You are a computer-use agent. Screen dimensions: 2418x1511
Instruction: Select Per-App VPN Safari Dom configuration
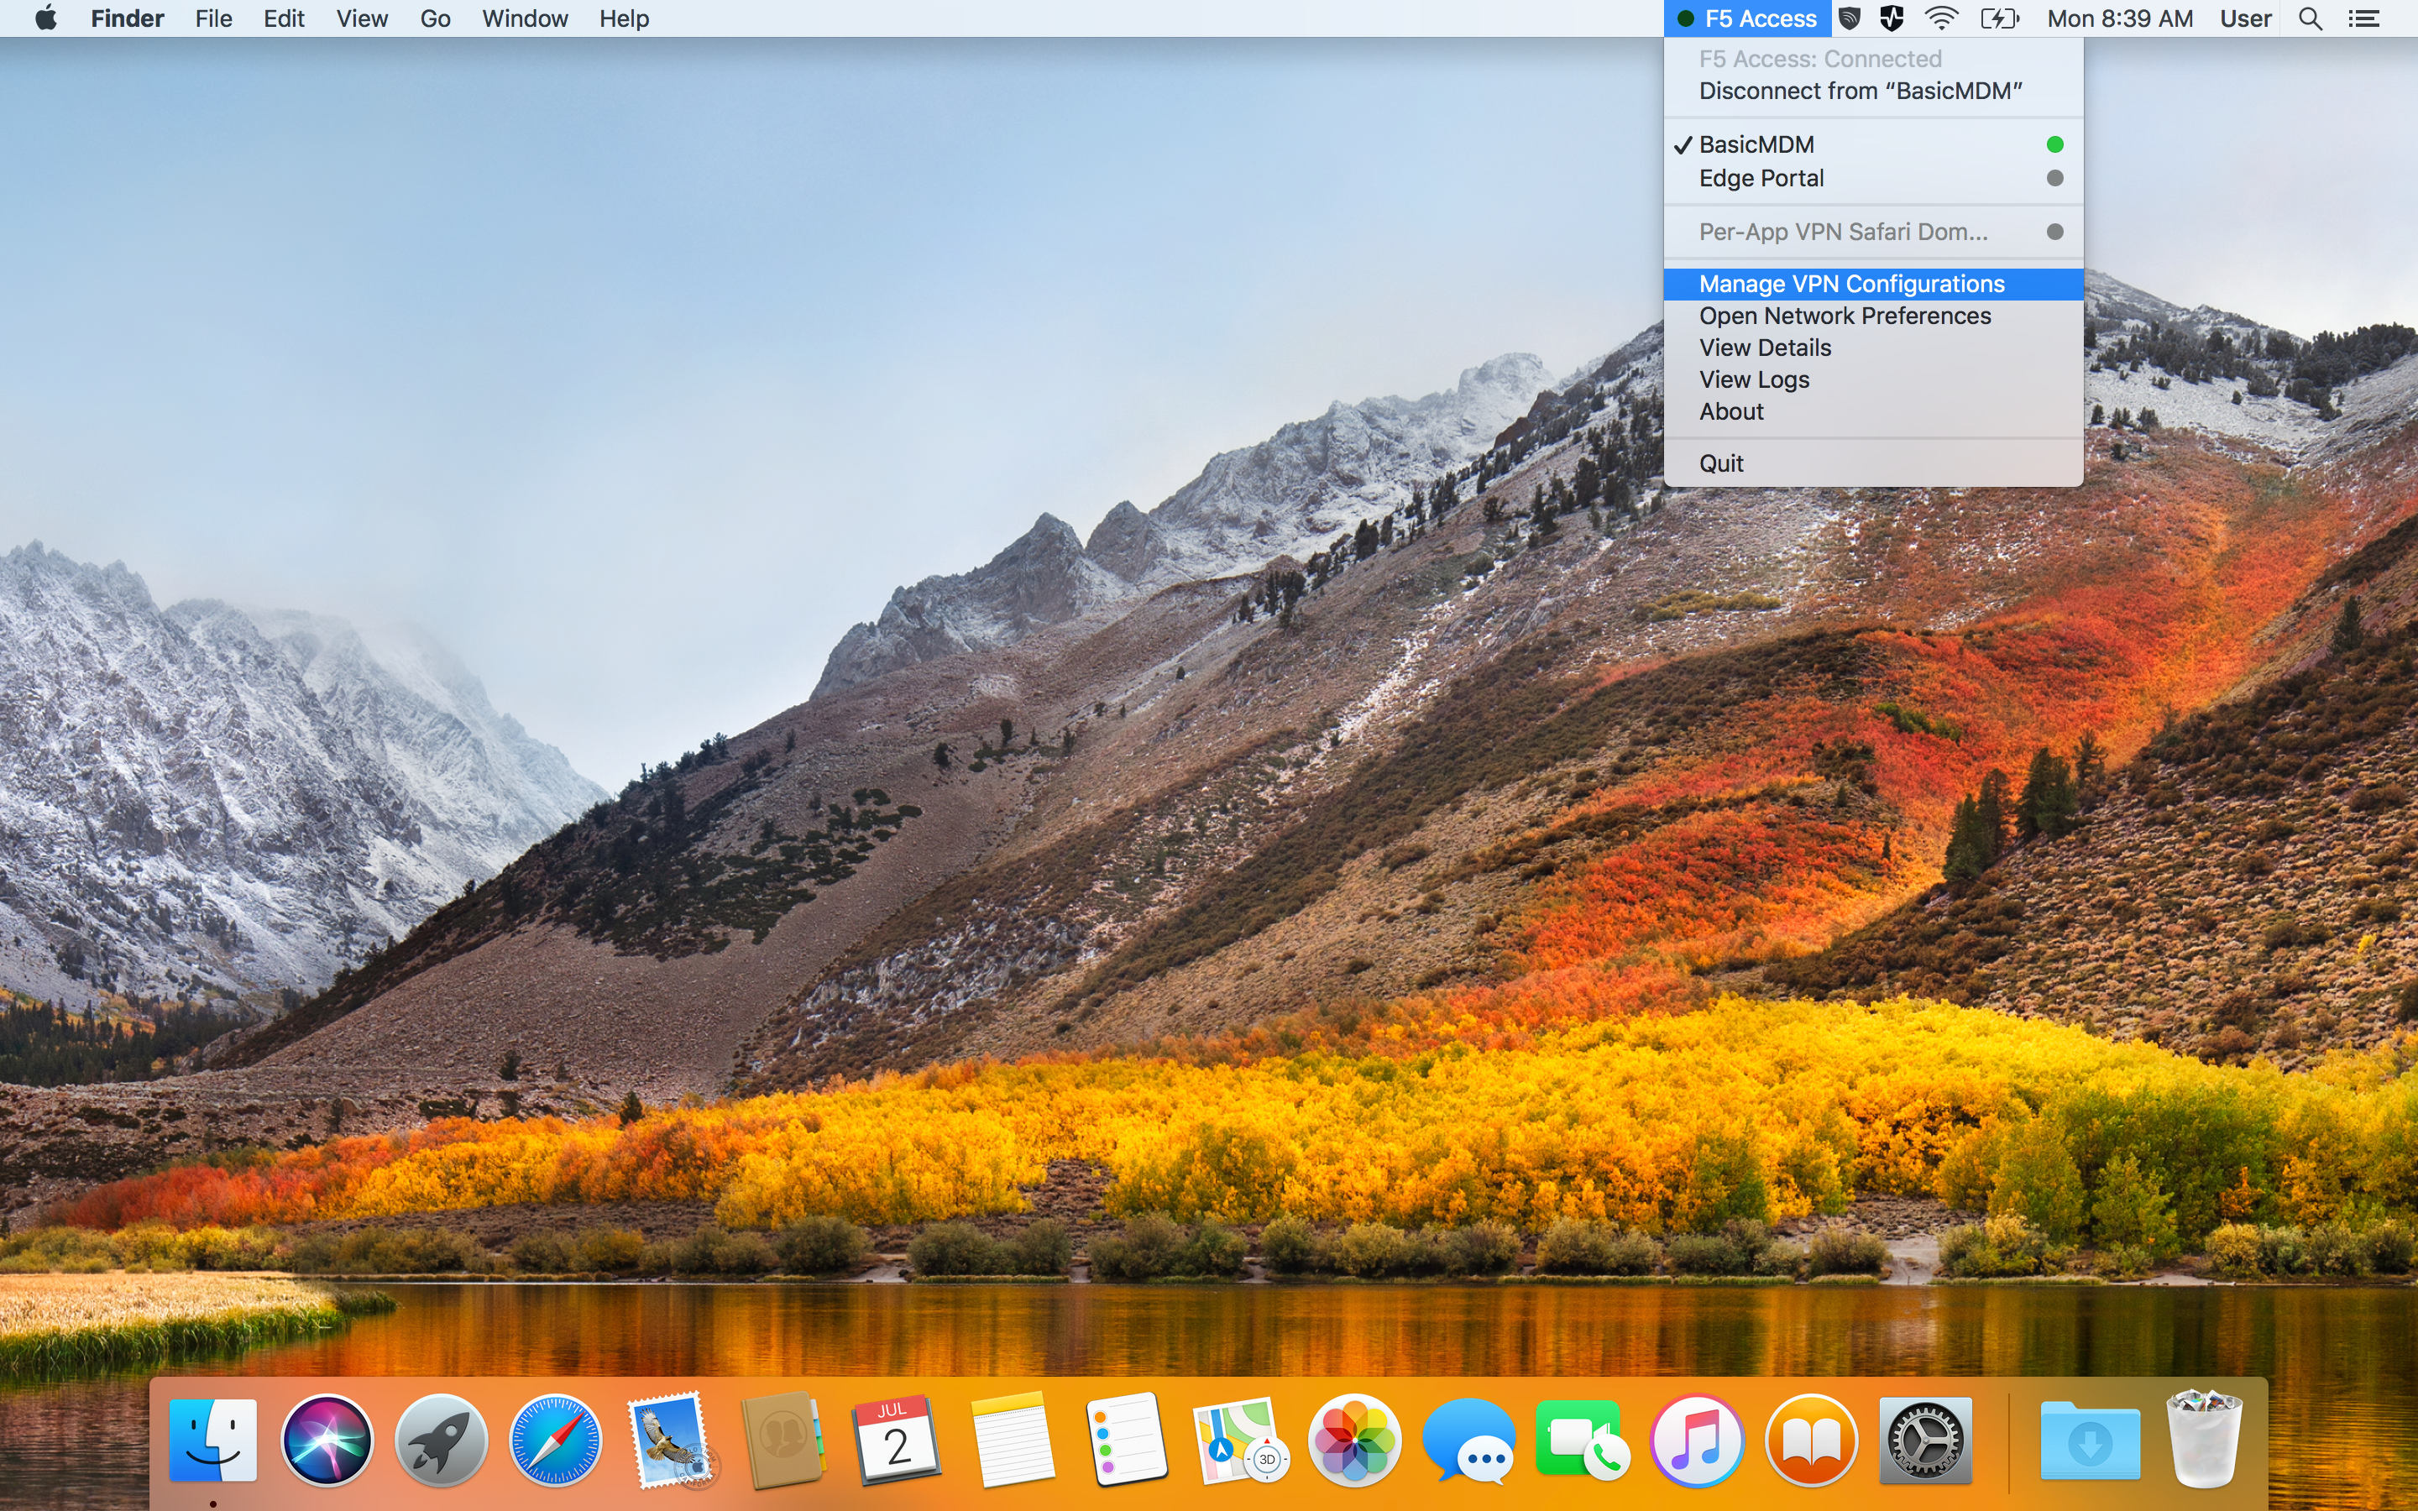click(1843, 232)
